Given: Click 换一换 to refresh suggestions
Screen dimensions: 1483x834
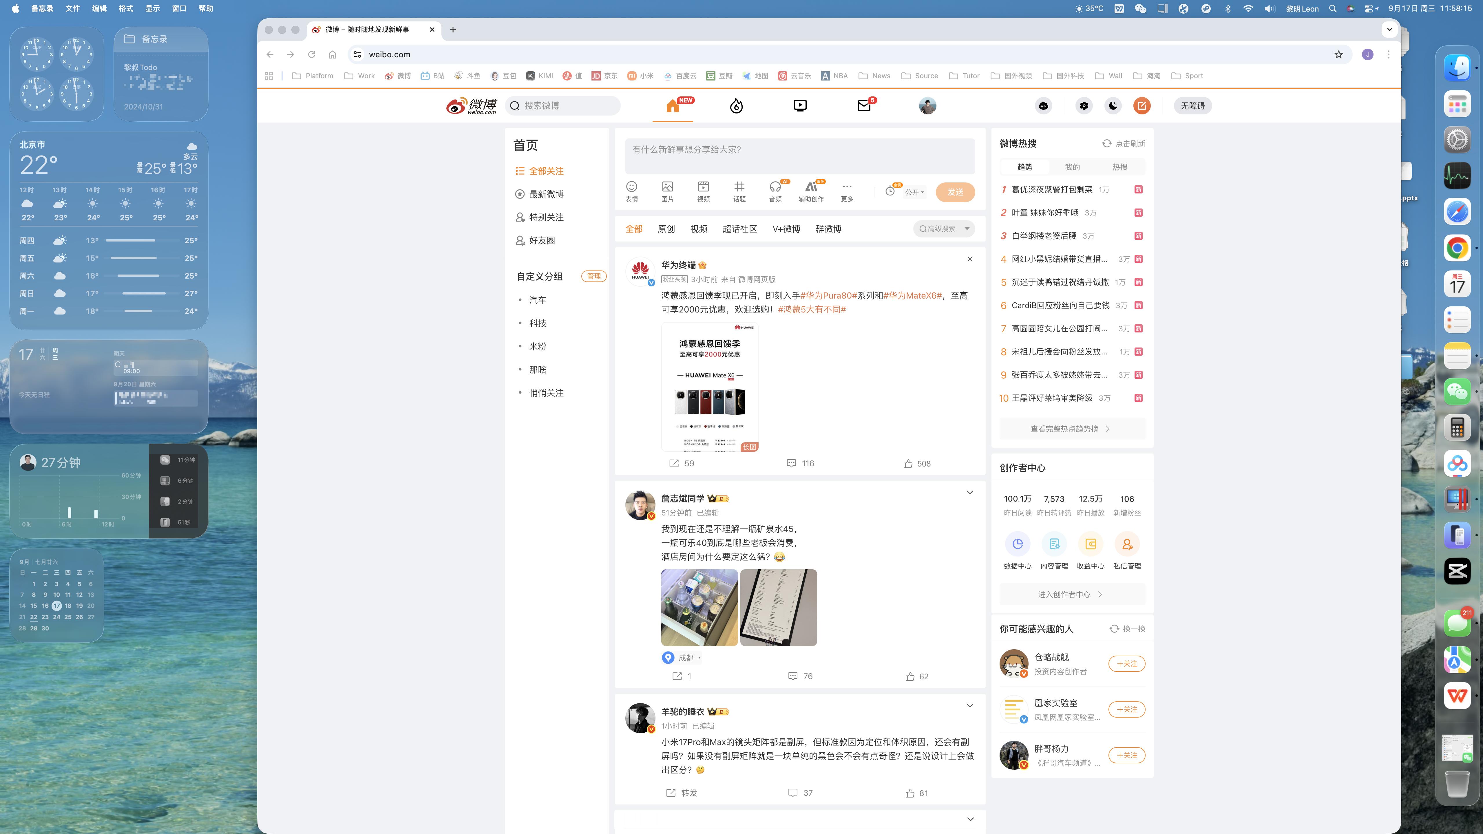Looking at the screenshot, I should point(1128,628).
